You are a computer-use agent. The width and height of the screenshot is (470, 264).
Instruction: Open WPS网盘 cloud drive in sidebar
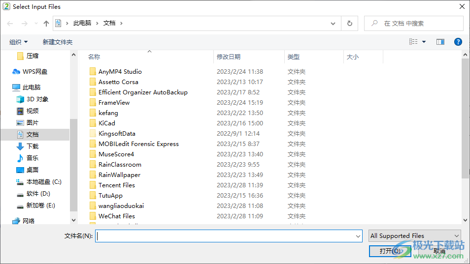[30, 71]
